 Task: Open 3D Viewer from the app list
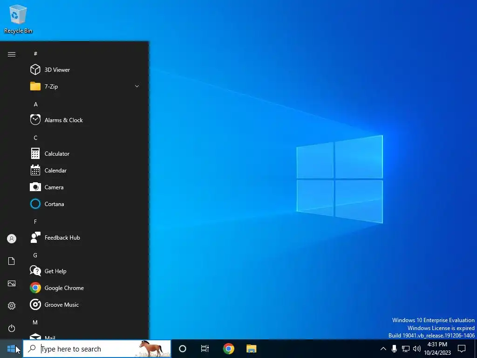[x=85, y=70]
